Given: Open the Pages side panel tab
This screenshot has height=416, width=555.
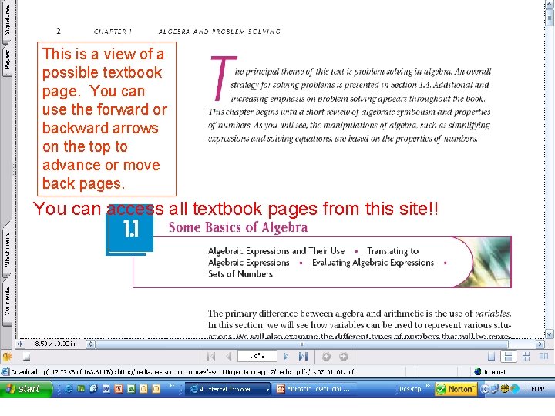Looking at the screenshot, I should point(7,59).
